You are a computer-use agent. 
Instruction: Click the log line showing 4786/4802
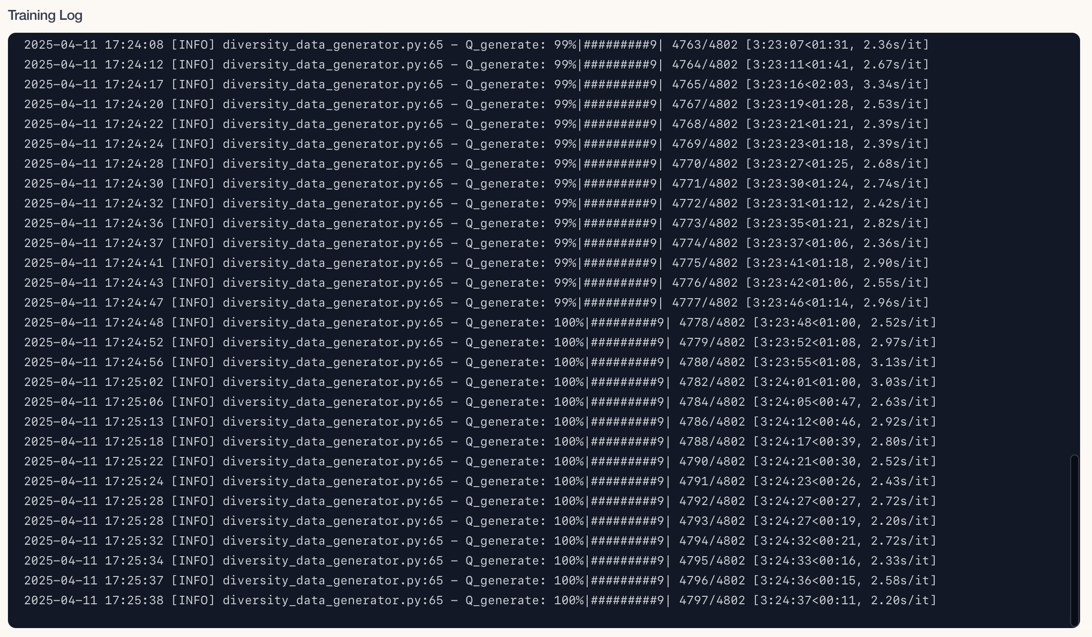[x=480, y=422]
